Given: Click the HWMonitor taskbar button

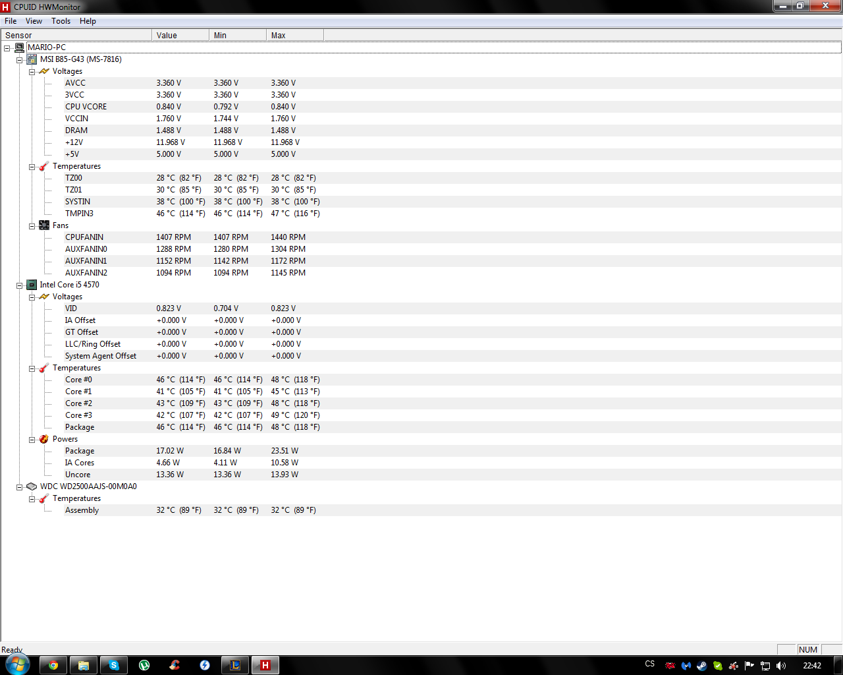Looking at the screenshot, I should point(265,665).
